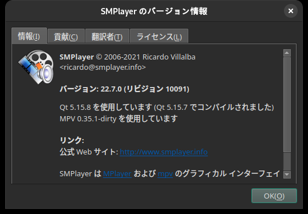
Task: Follow the MPlayer hyperlink
Action: coord(117,174)
